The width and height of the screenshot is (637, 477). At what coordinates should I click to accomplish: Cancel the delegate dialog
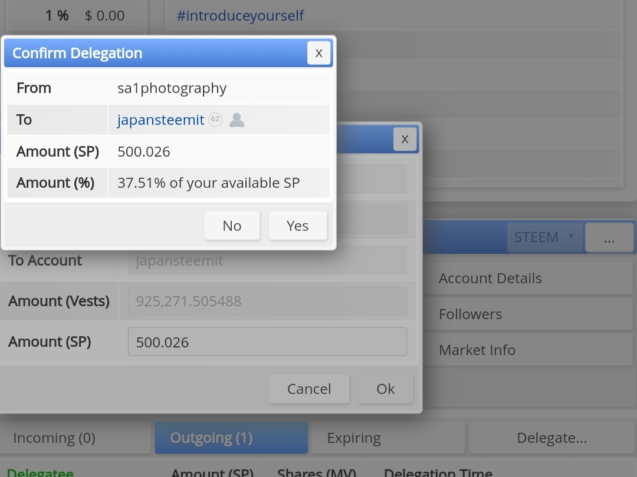click(309, 389)
